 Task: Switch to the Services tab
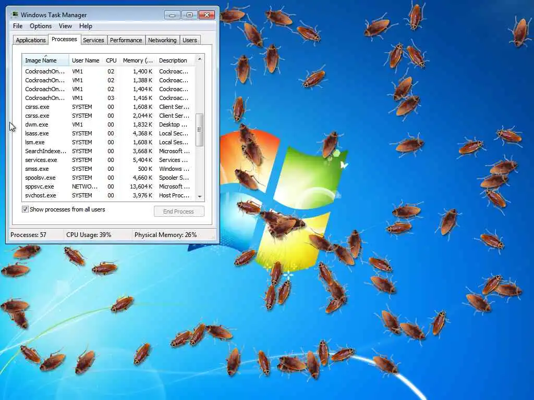point(93,40)
